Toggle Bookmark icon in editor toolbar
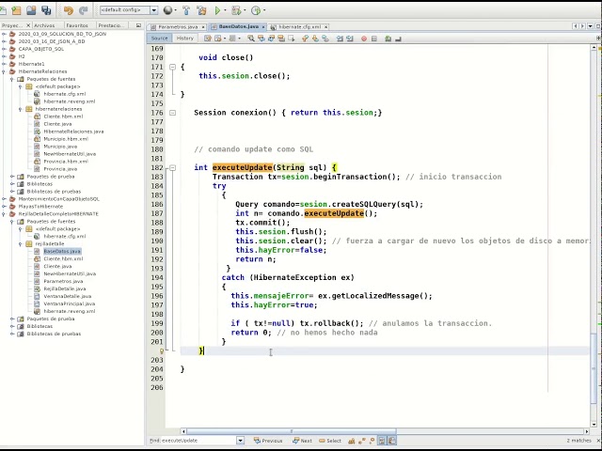The height and width of the screenshot is (451, 602). [x=325, y=39]
